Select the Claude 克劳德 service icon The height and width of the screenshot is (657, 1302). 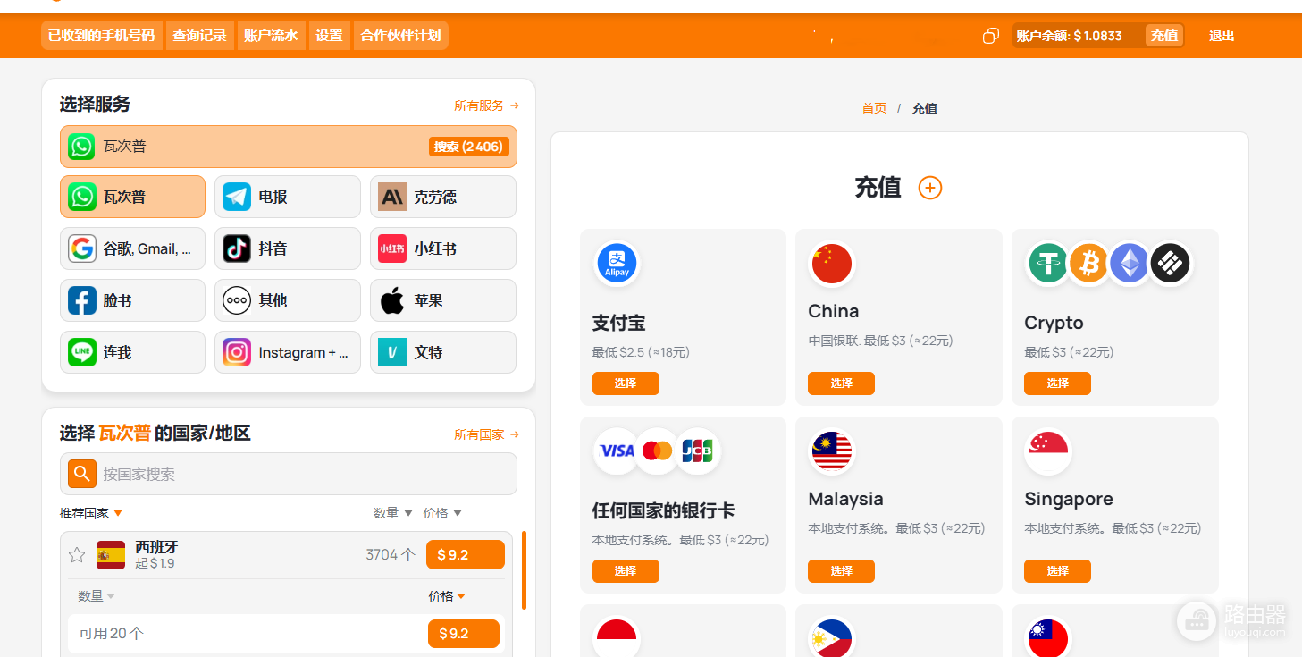click(392, 197)
